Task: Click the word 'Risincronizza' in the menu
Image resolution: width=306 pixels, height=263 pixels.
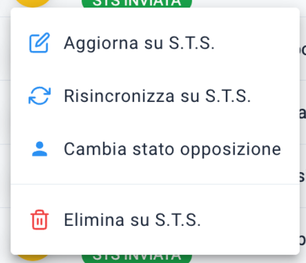Action: [119, 96]
